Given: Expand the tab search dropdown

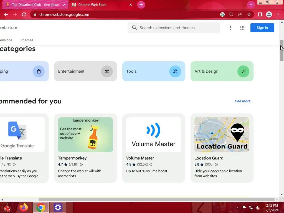Looking at the screenshot, I should point(251,5).
